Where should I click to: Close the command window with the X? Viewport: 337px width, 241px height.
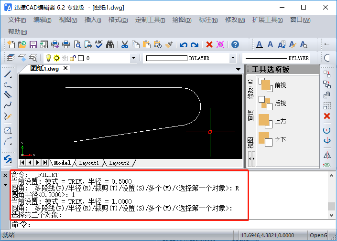tap(5, 176)
